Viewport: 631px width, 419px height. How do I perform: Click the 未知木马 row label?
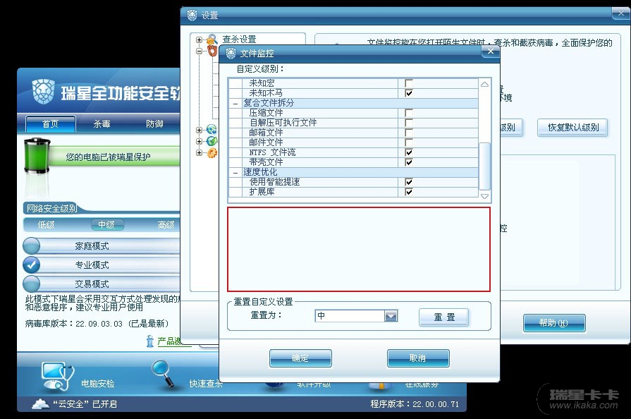[x=266, y=93]
